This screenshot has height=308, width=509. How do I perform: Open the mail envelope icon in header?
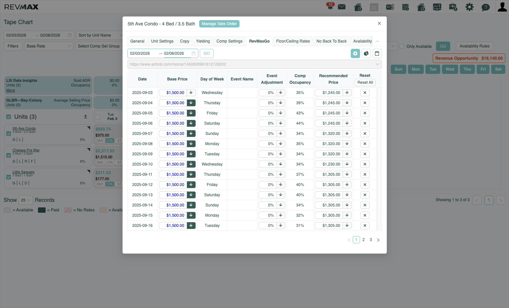tap(342, 7)
